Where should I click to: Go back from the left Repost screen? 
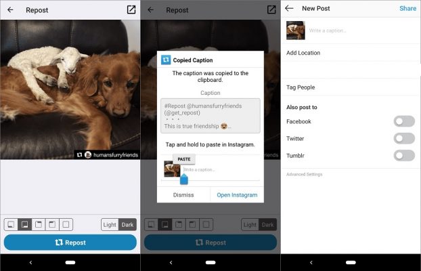(x=10, y=10)
